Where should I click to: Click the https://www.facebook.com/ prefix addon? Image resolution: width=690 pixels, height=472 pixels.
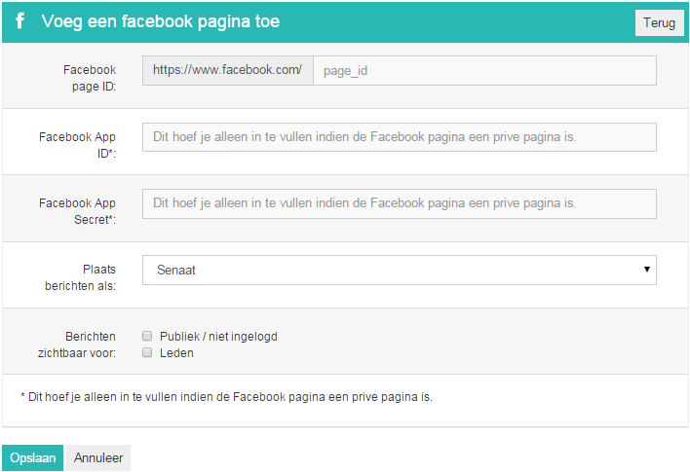tap(227, 70)
